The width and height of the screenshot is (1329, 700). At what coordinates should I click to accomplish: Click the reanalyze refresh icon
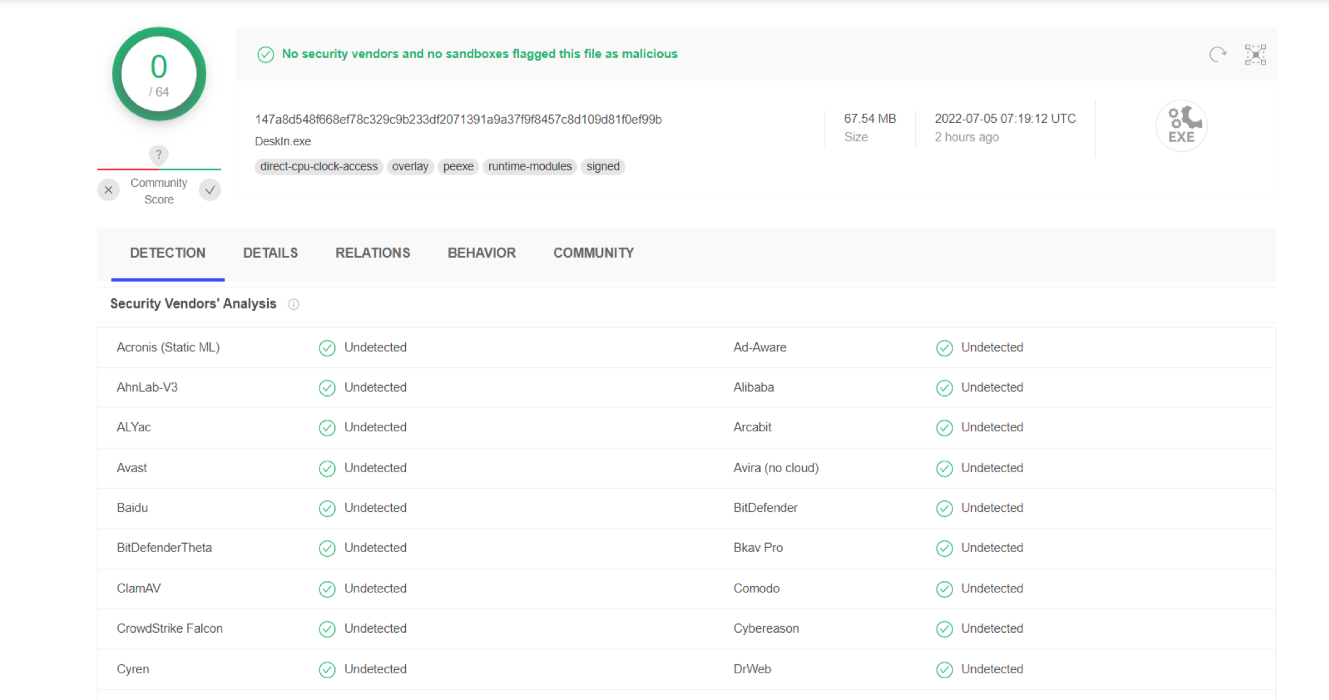coord(1217,54)
